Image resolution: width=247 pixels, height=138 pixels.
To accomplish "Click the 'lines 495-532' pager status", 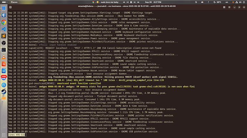I will pos(17,135).
